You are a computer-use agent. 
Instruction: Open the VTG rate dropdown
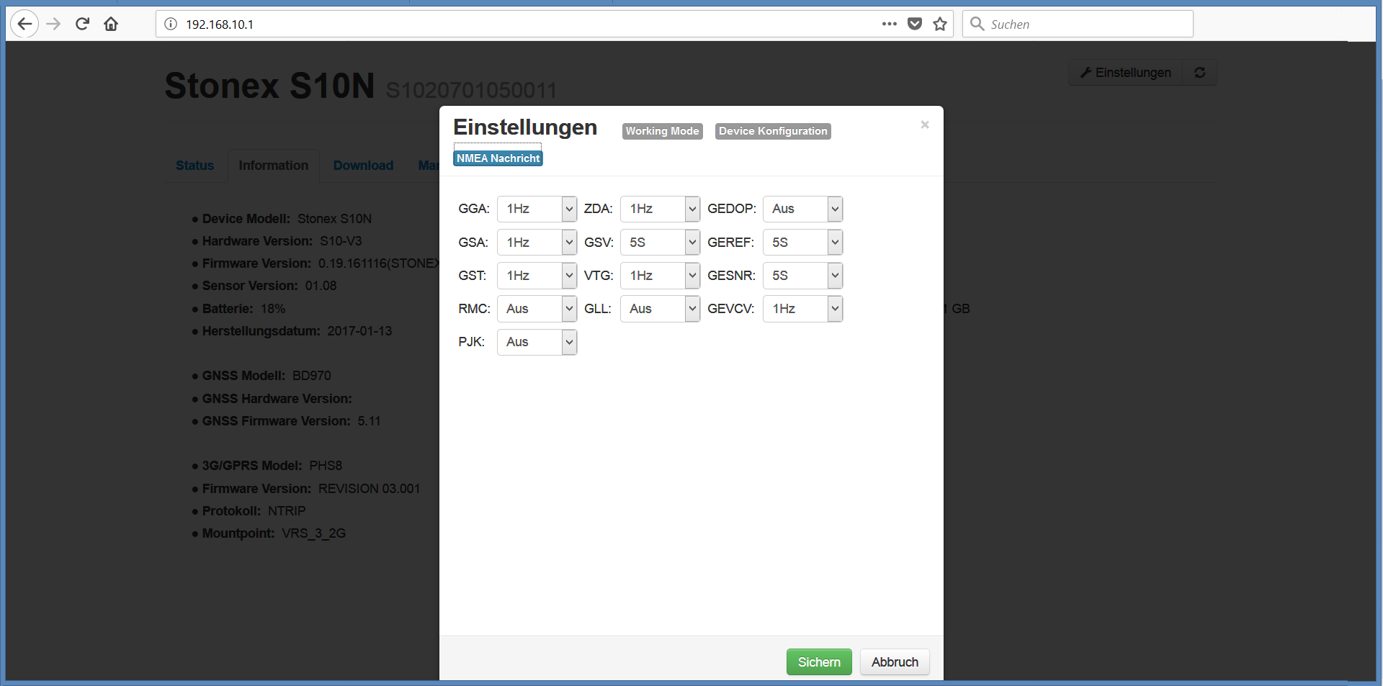660,276
